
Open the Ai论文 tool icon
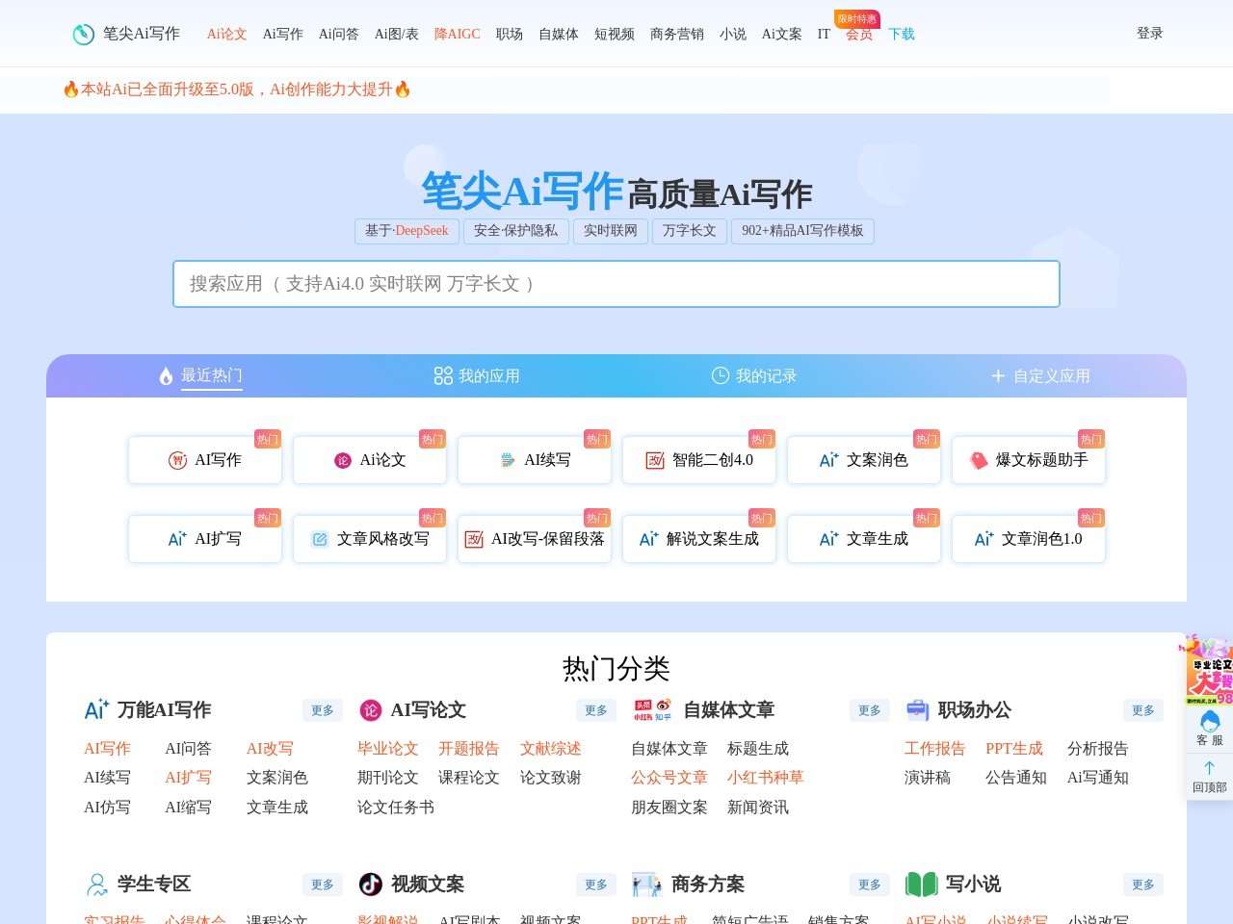pos(344,460)
